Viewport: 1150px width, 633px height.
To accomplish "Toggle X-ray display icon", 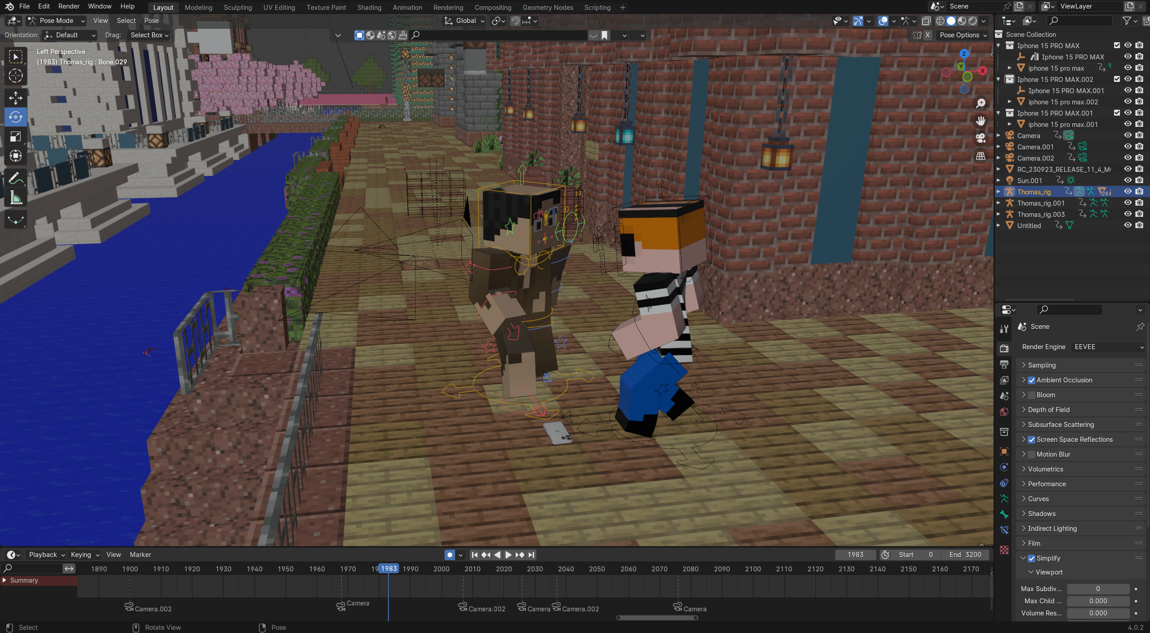I will point(926,21).
